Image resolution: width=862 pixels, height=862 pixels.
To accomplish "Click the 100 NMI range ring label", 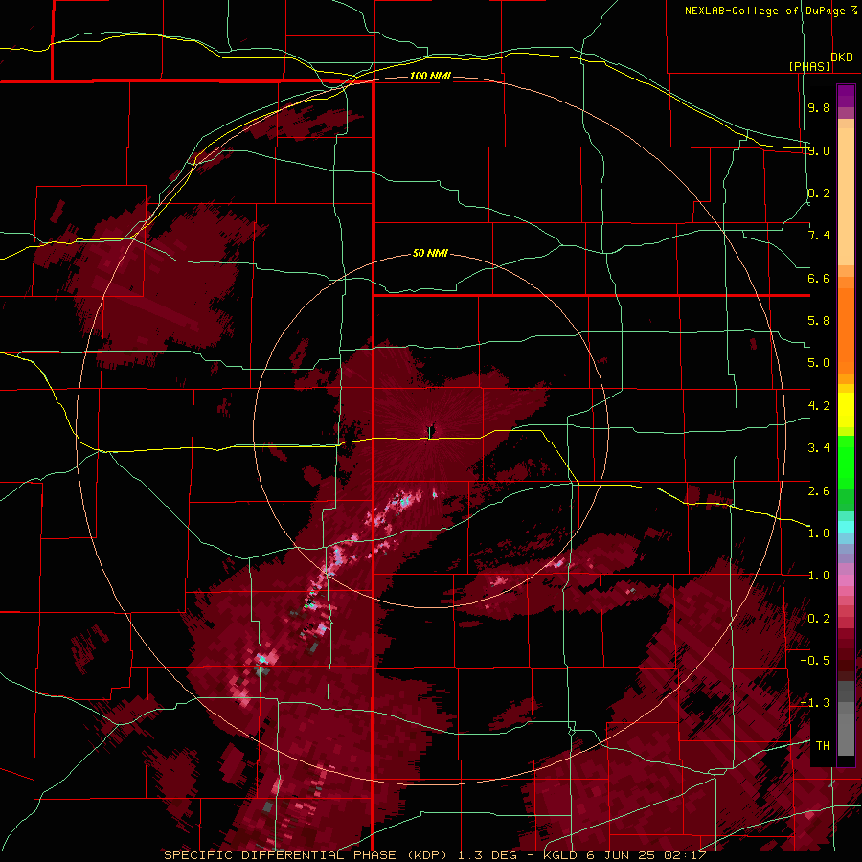I will [x=430, y=76].
